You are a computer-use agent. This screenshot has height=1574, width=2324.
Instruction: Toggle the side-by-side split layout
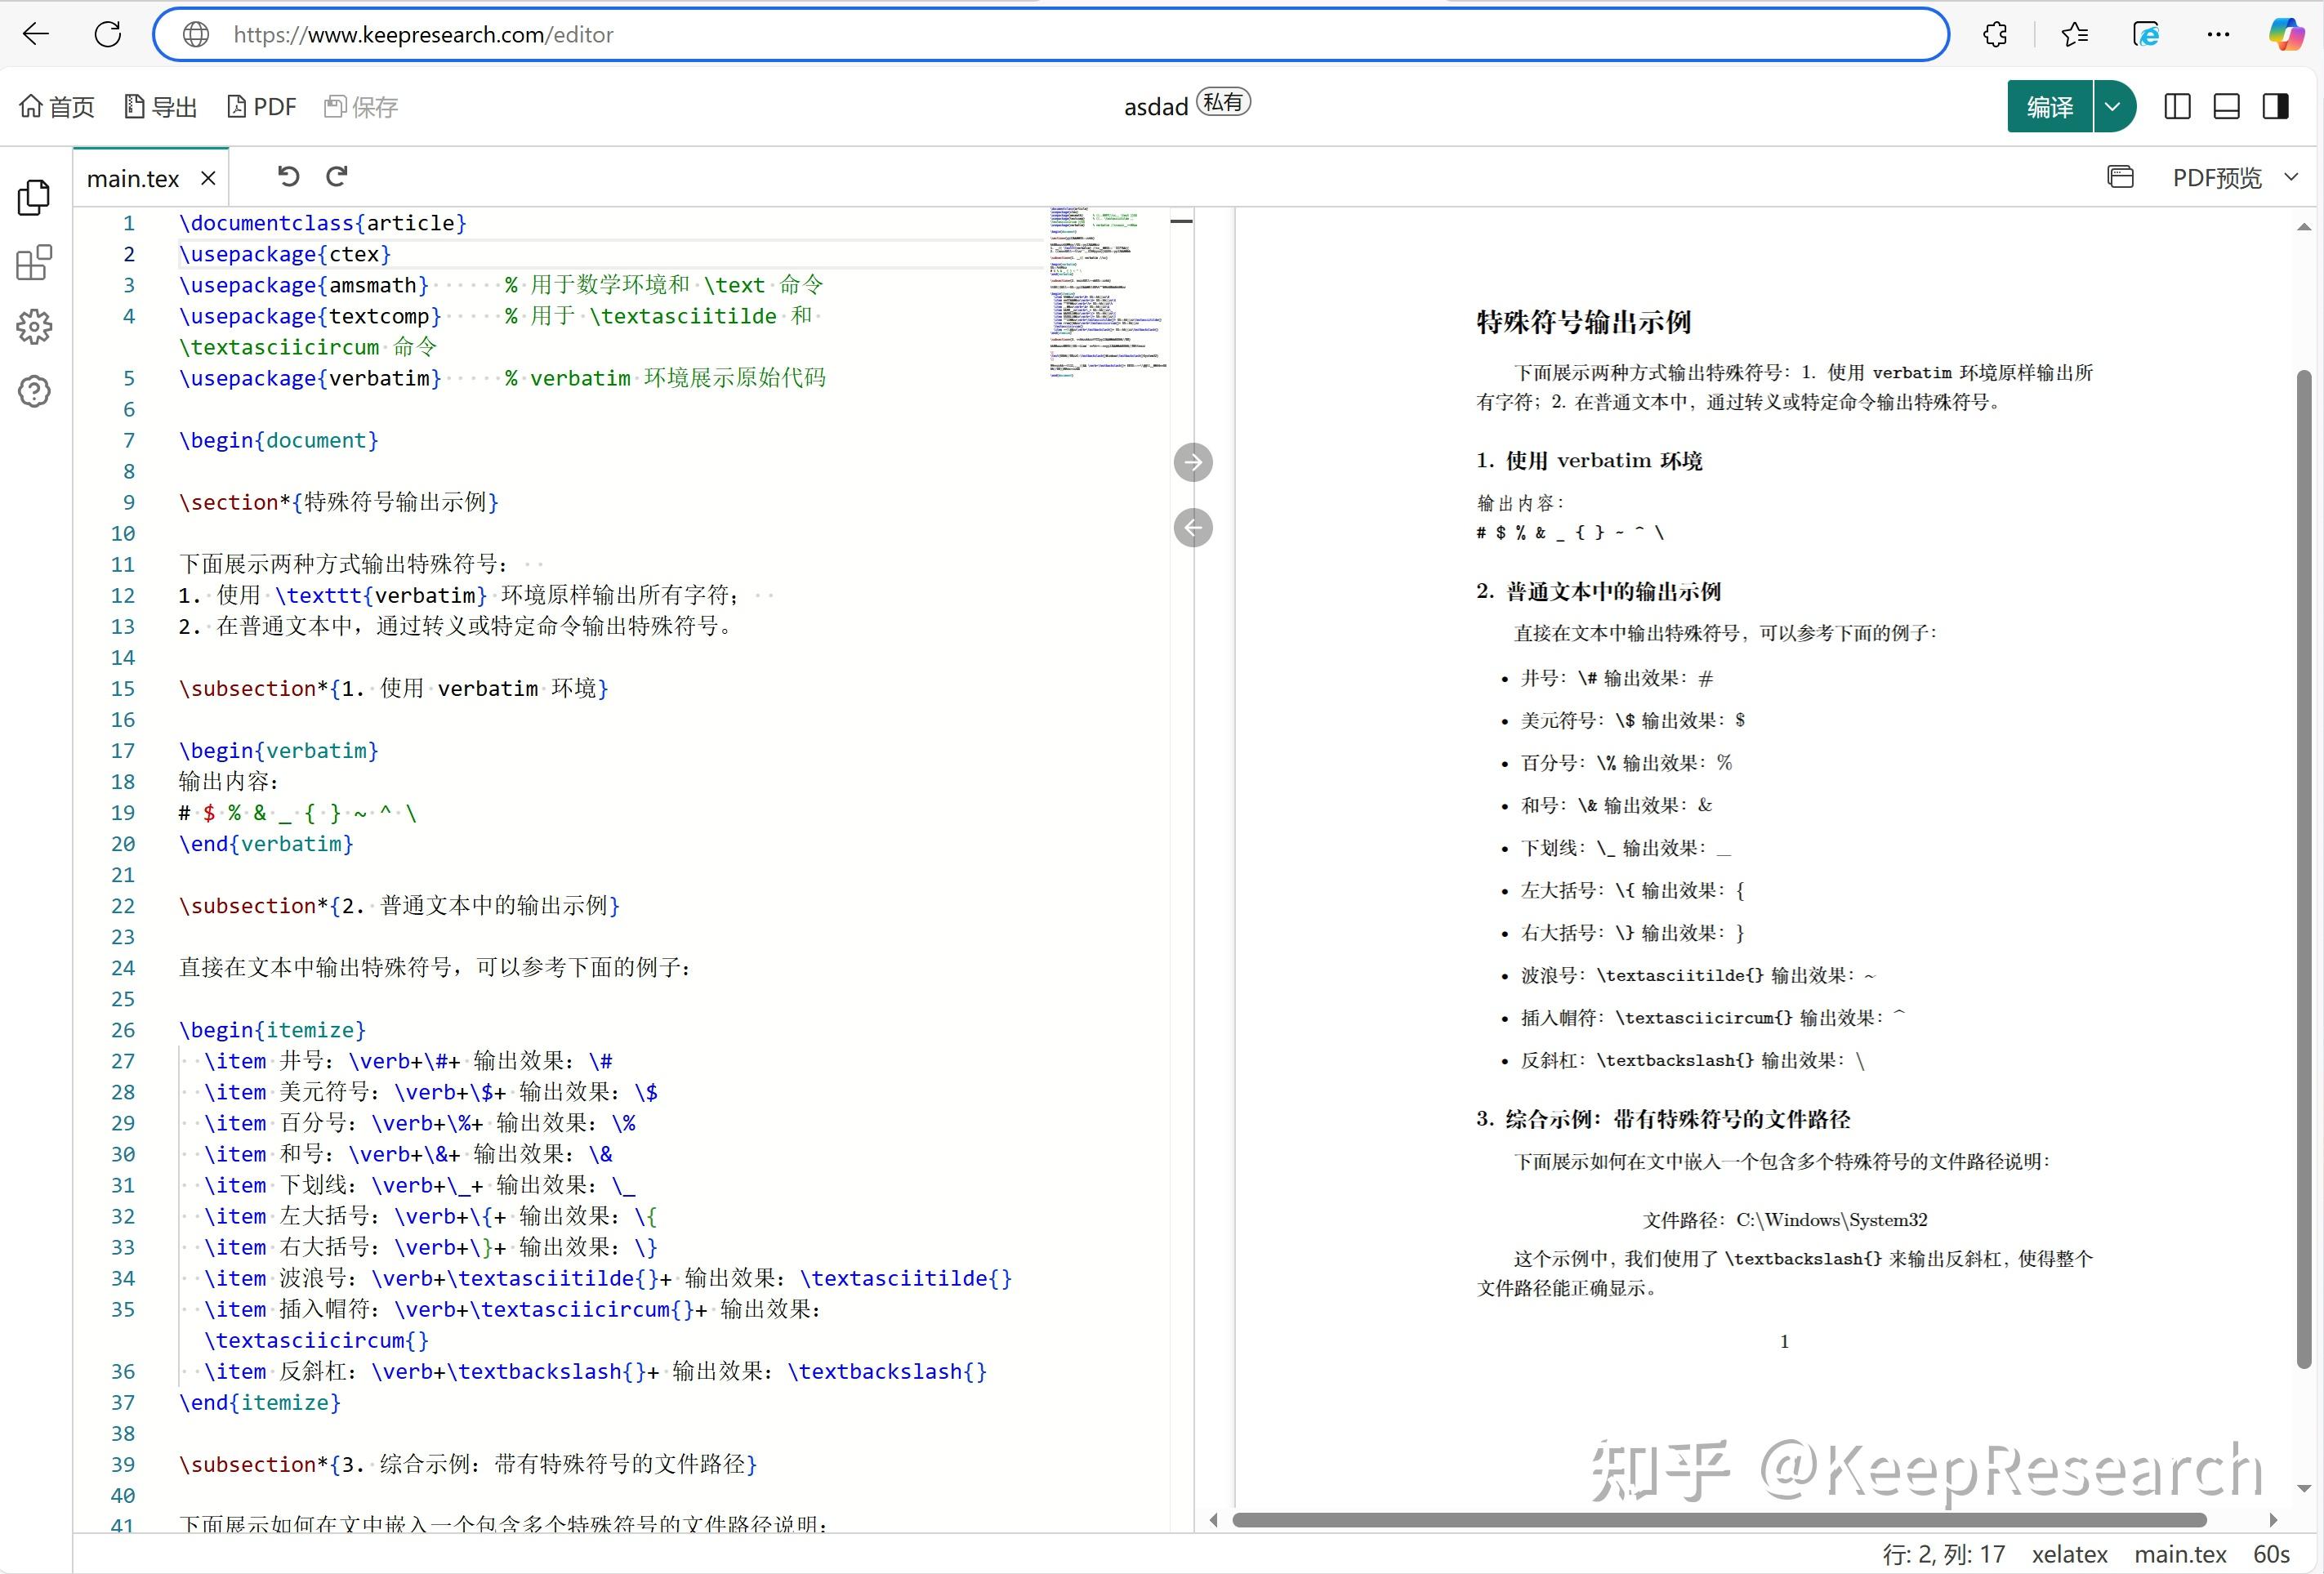[x=2177, y=107]
